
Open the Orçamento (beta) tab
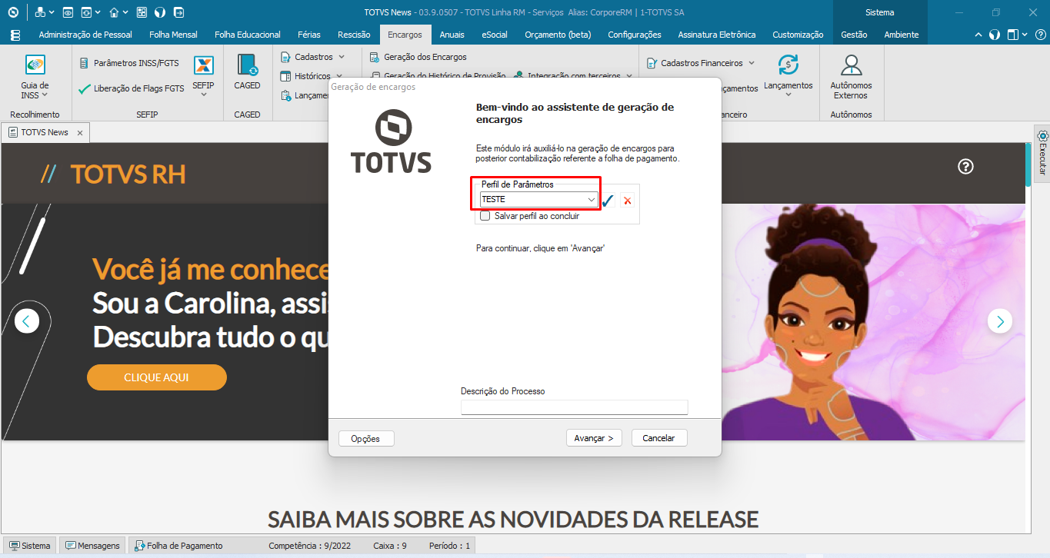click(x=558, y=35)
